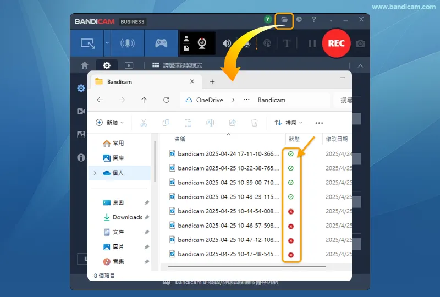This screenshot has height=297, width=440.
Task: Select file bandicam 2025-04-24 17-11-10-366
Action: tap(224, 154)
